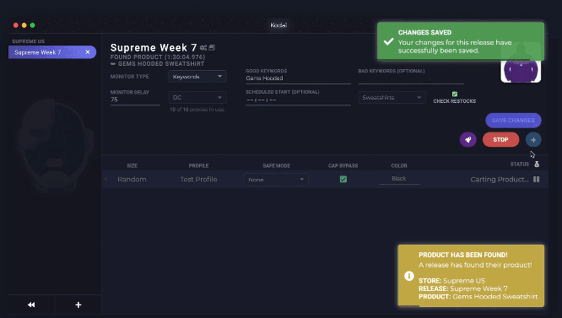Click the SIZE column header
562x318 pixels.
click(132, 166)
